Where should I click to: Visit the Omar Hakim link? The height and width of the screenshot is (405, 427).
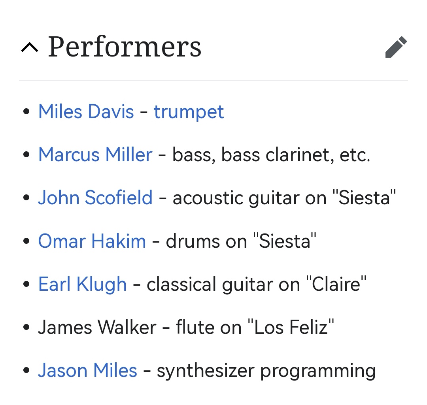(92, 241)
